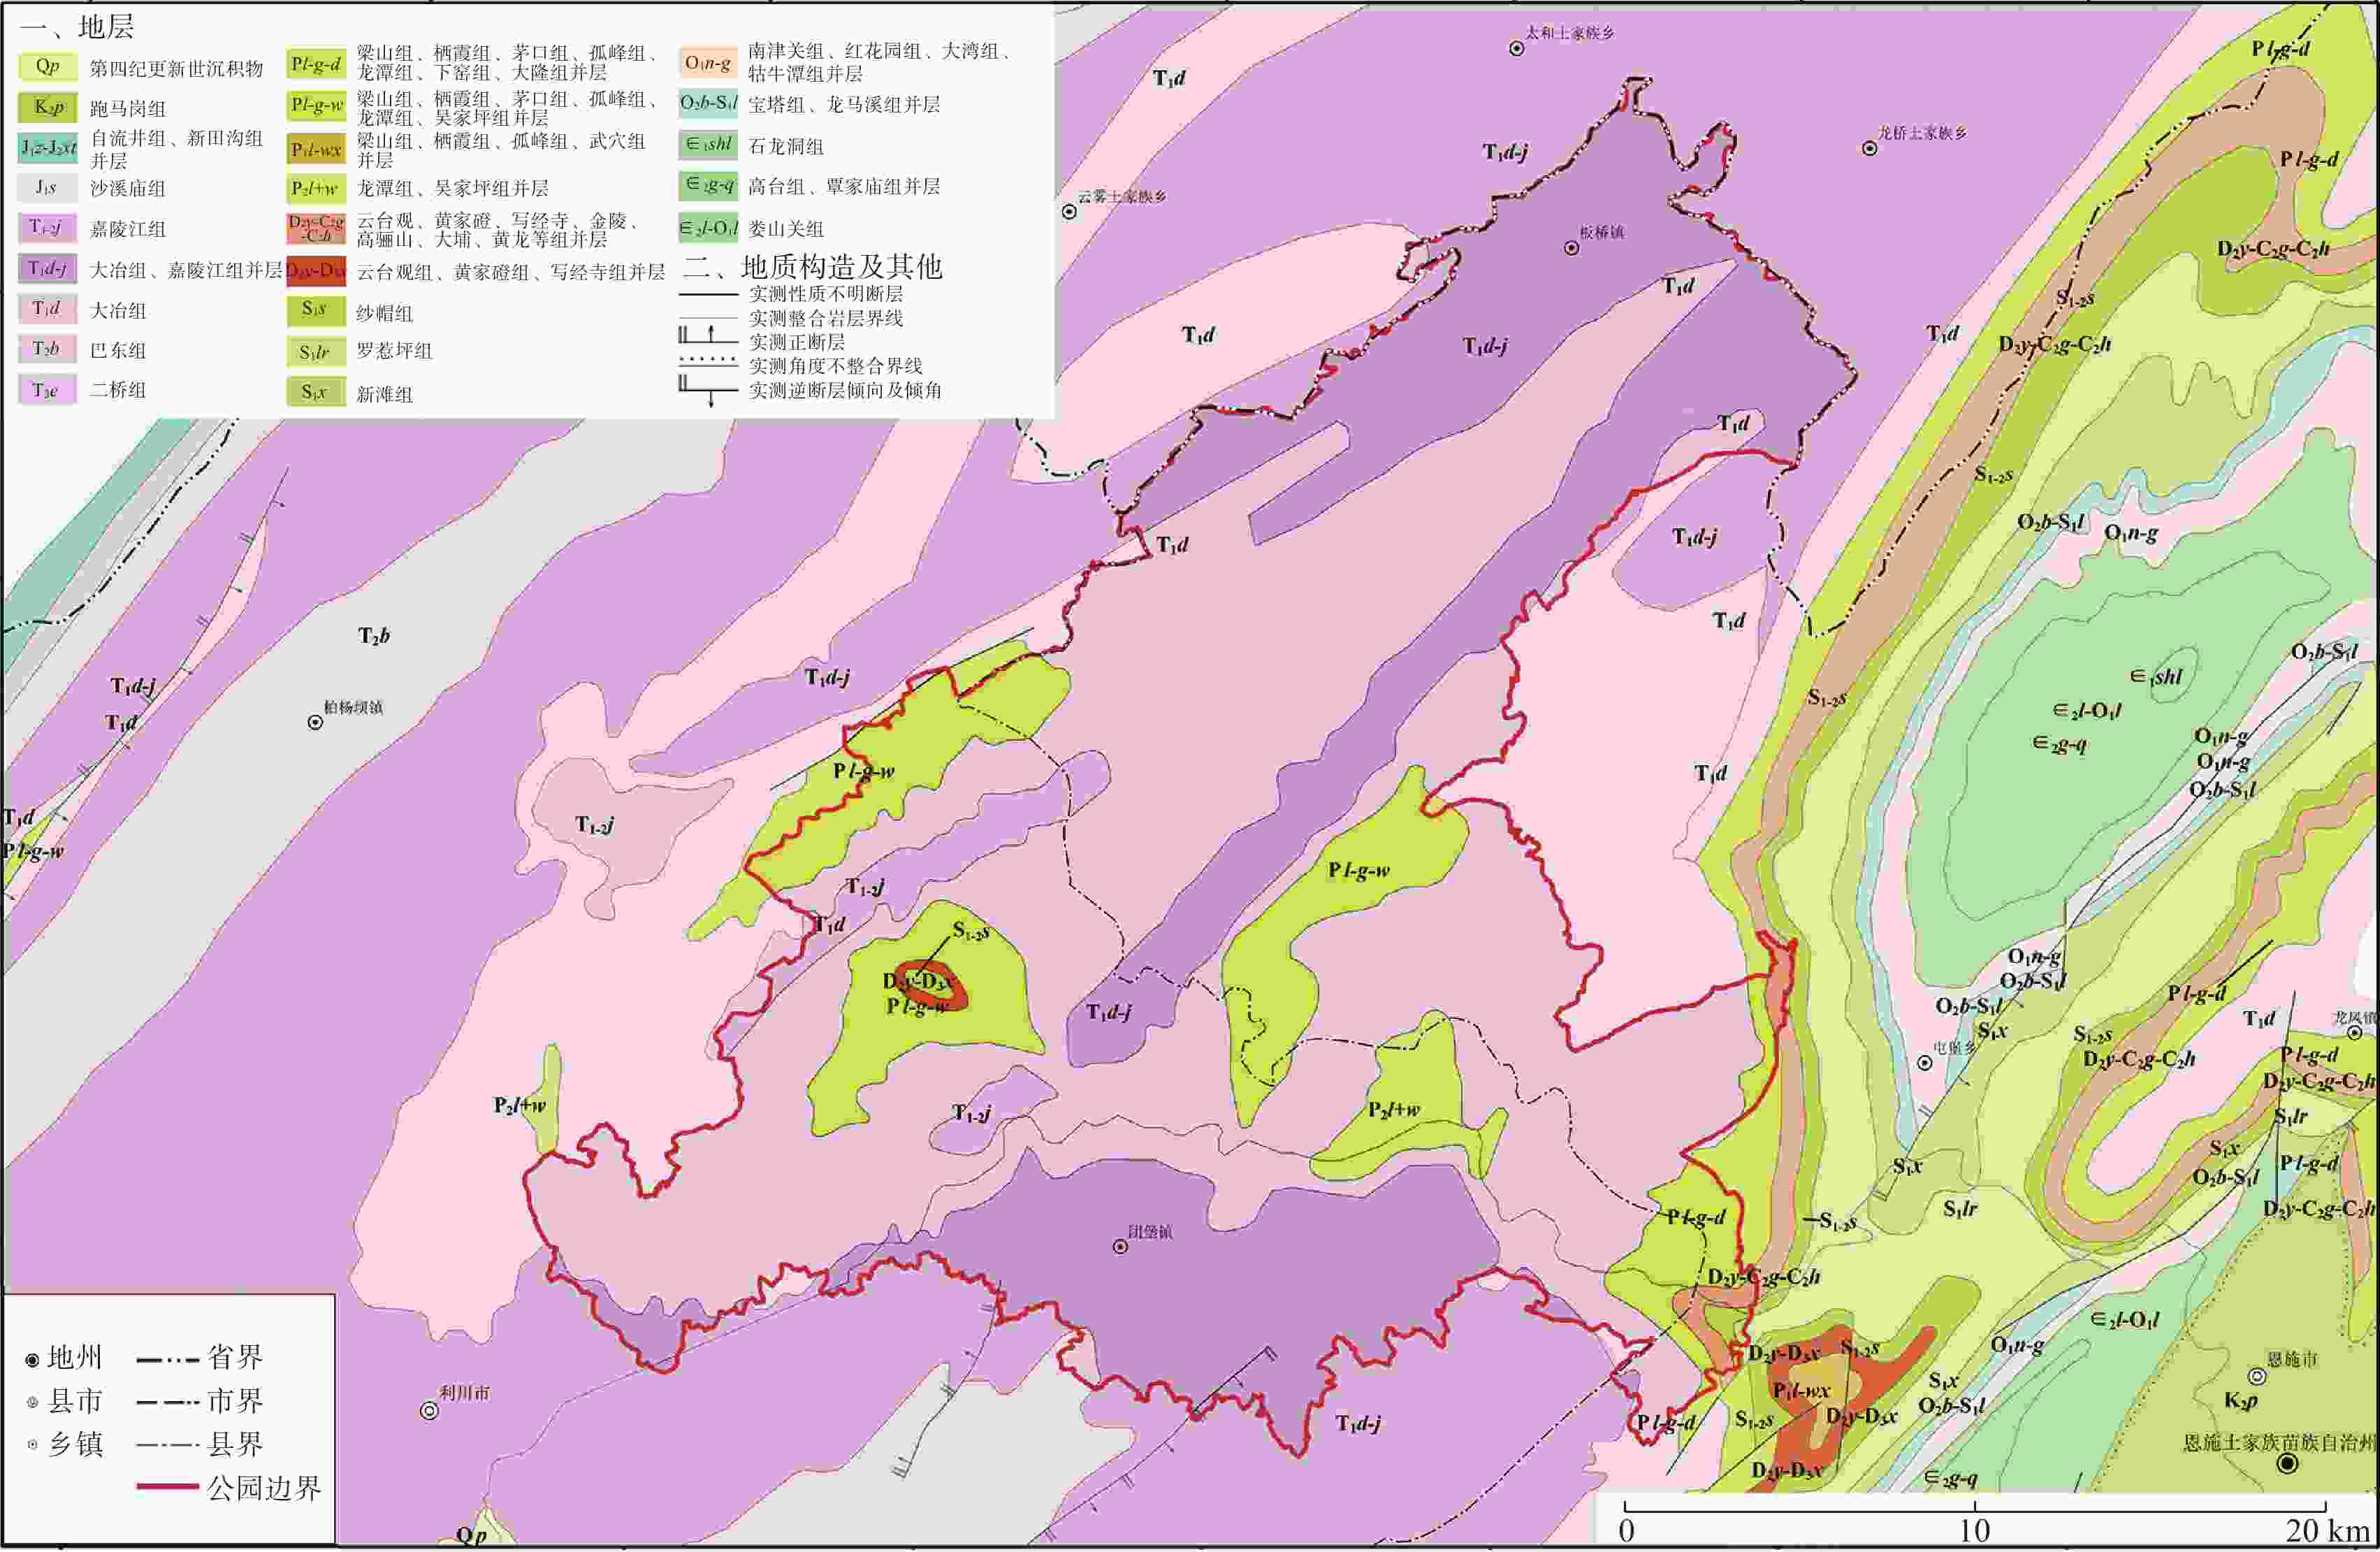Click the T₃e 二桥组 legend swatch
The width and height of the screenshot is (2380, 1552).
pyautogui.click(x=47, y=390)
